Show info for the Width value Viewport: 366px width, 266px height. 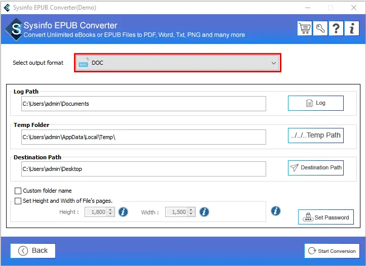pos(204,212)
